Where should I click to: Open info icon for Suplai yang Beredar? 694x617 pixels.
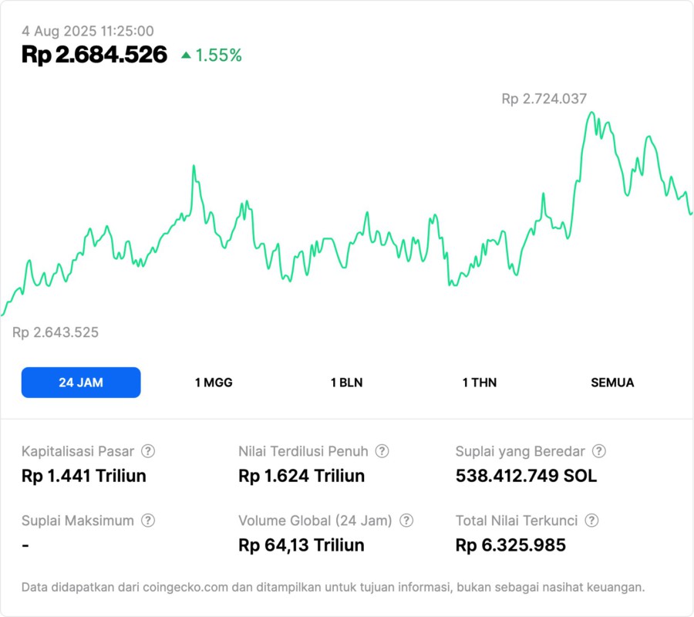pyautogui.click(x=598, y=451)
